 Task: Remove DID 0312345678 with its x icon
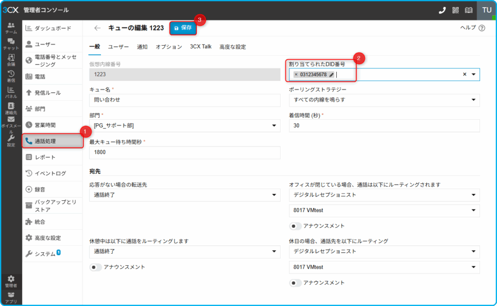coord(296,75)
